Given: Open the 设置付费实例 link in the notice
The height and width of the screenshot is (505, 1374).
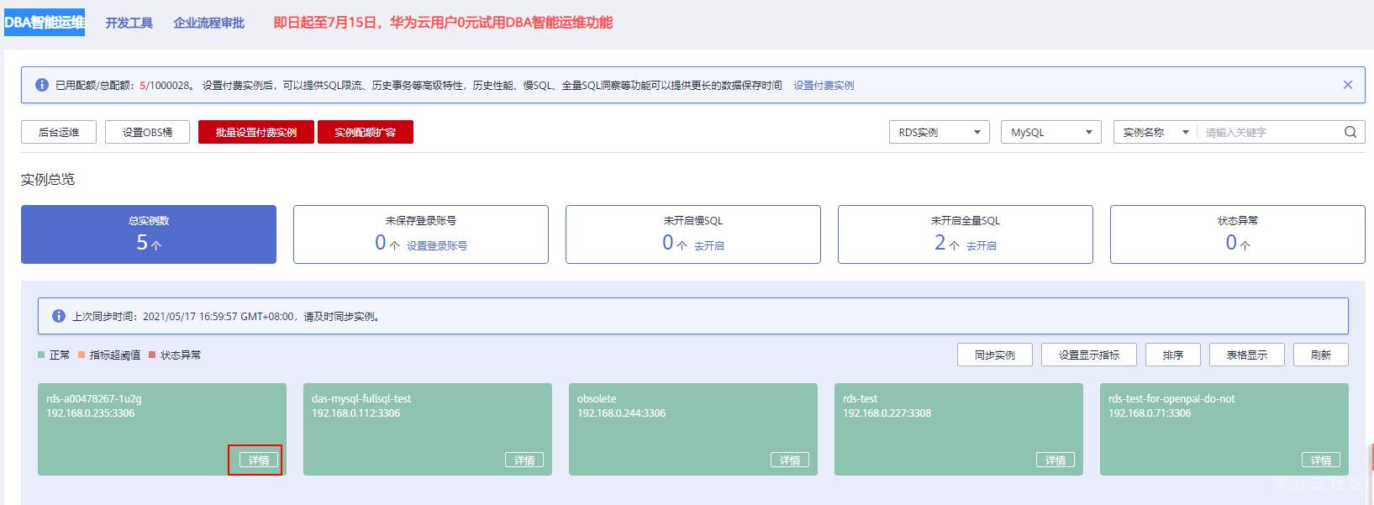Looking at the screenshot, I should click(x=824, y=85).
